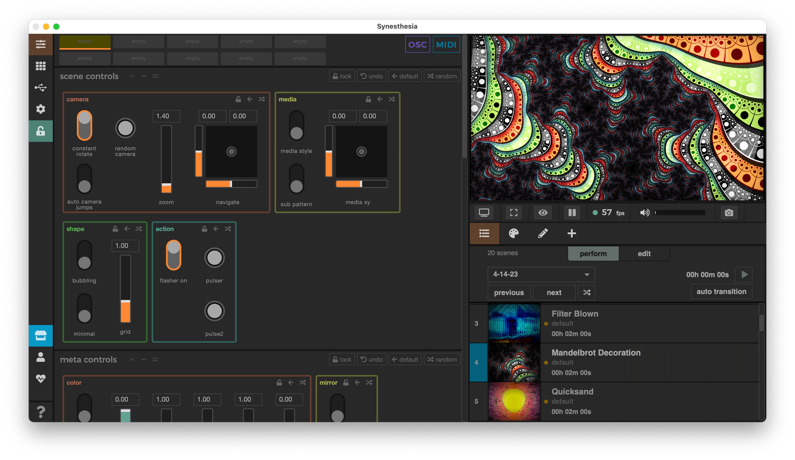Open MIDI settings

tap(446, 45)
